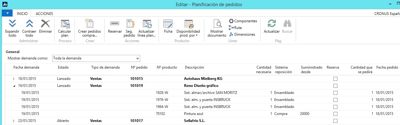Image resolution: width=400 pixels, height=125 pixels.
Task: Expand the 18/01/2015 Autohaus Mielberg row
Action: coord(14,79)
